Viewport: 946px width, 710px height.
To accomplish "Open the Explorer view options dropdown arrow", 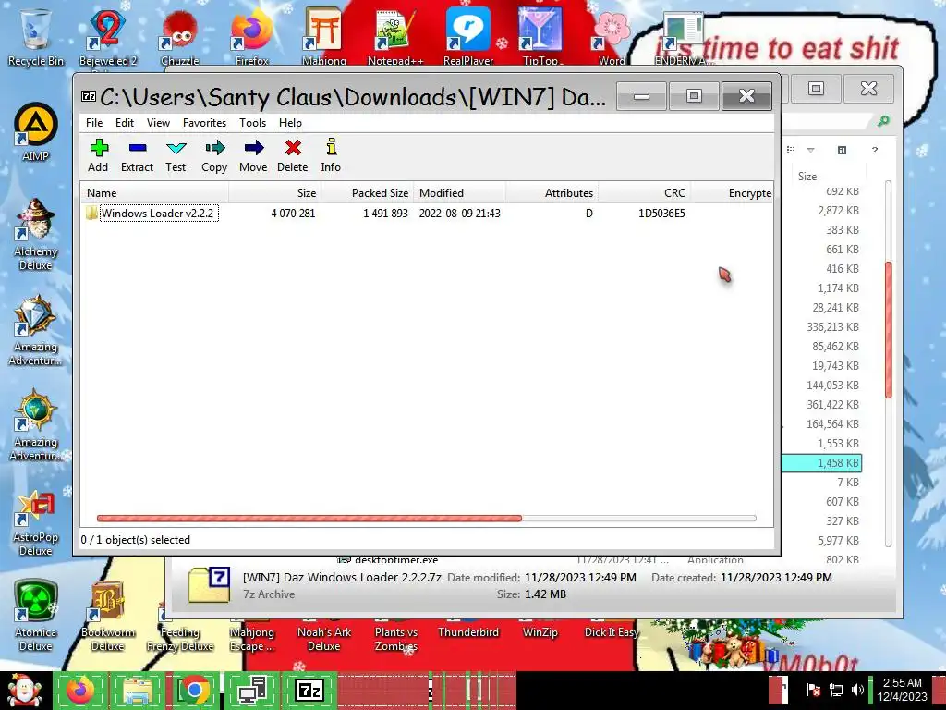I will pos(811,150).
